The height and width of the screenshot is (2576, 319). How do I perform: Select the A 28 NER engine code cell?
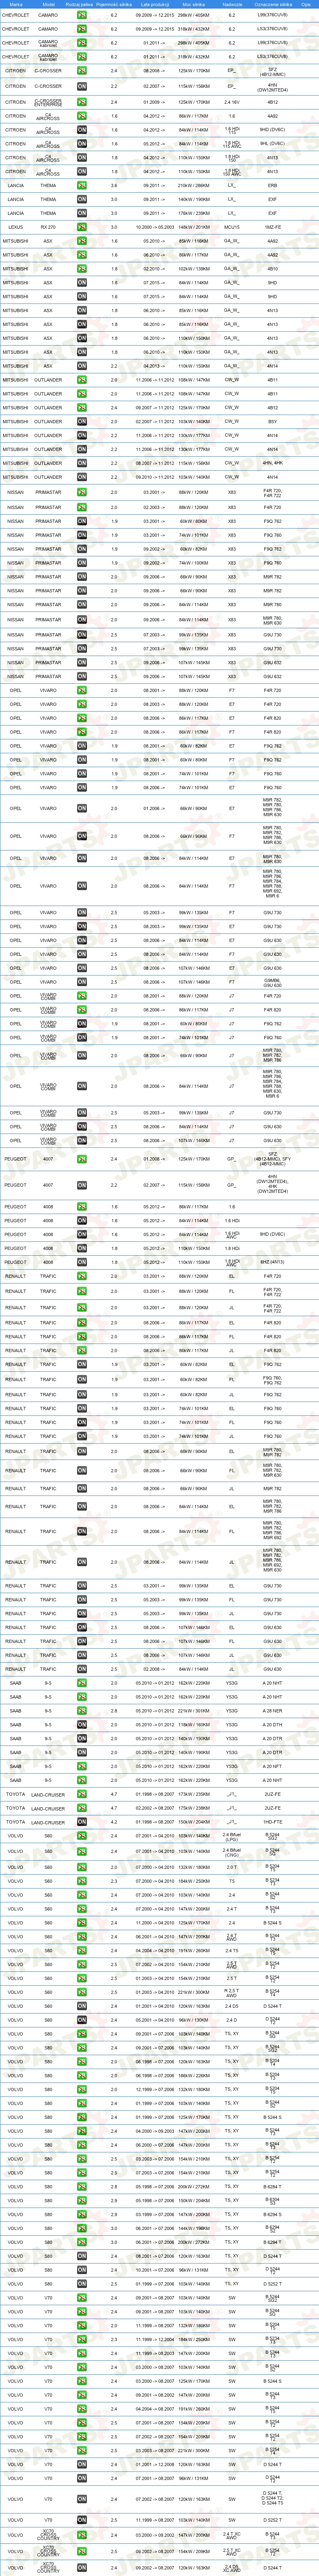[x=273, y=1710]
